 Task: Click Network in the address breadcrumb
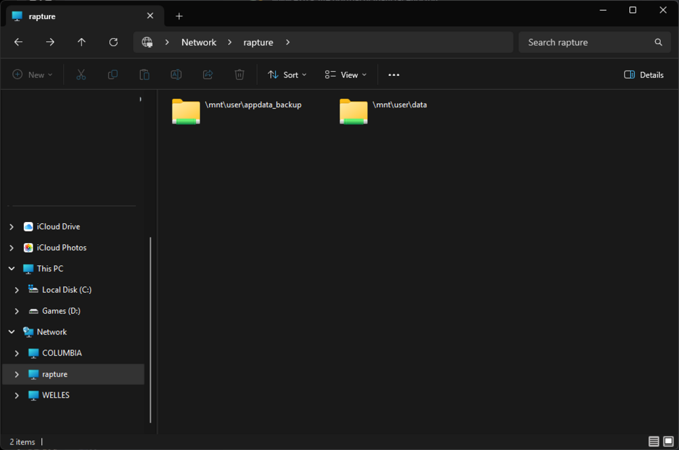click(x=199, y=42)
